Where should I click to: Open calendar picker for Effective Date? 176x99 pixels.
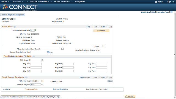point(42,81)
